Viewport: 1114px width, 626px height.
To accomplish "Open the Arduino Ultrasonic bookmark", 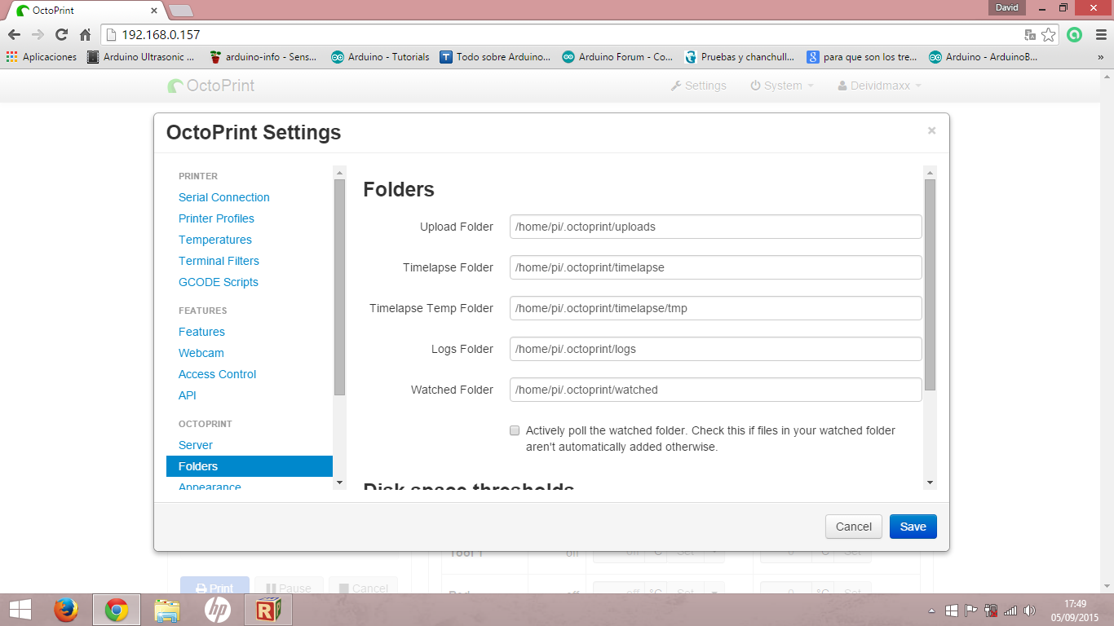I will tap(141, 57).
